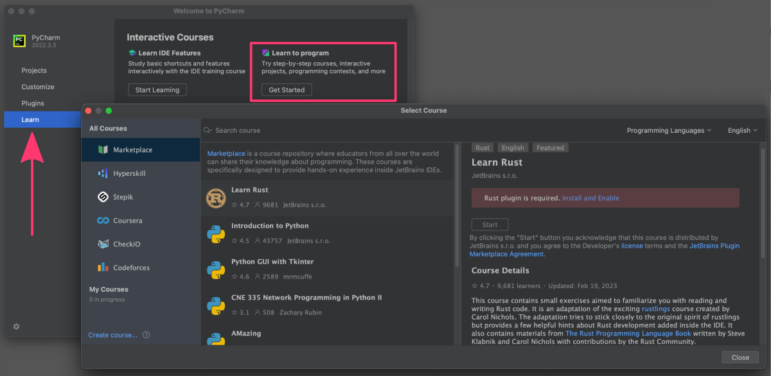Click the Get Started button
Image resolution: width=771 pixels, height=376 pixels.
(x=287, y=90)
